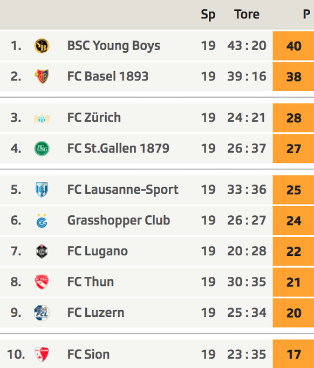The width and height of the screenshot is (314, 368).
Task: Open the BSC Young Boys team link
Action: (x=114, y=46)
